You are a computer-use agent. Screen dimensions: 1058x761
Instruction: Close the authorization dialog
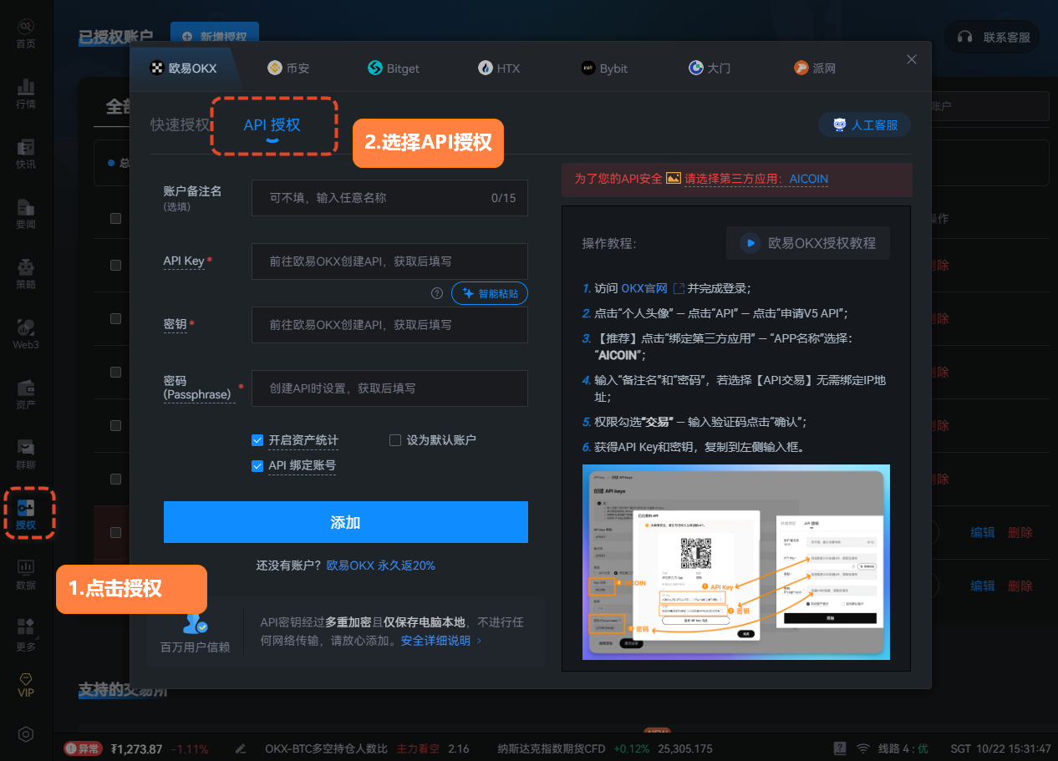(x=912, y=59)
